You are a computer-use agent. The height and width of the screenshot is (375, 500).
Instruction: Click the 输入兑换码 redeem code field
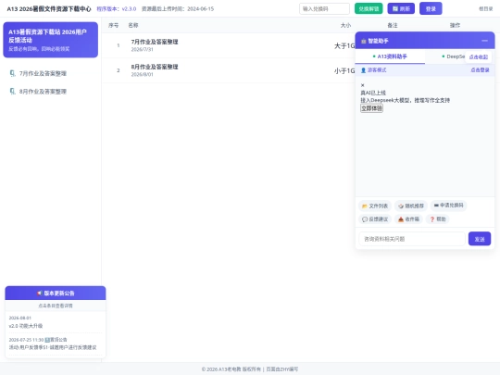click(x=324, y=9)
